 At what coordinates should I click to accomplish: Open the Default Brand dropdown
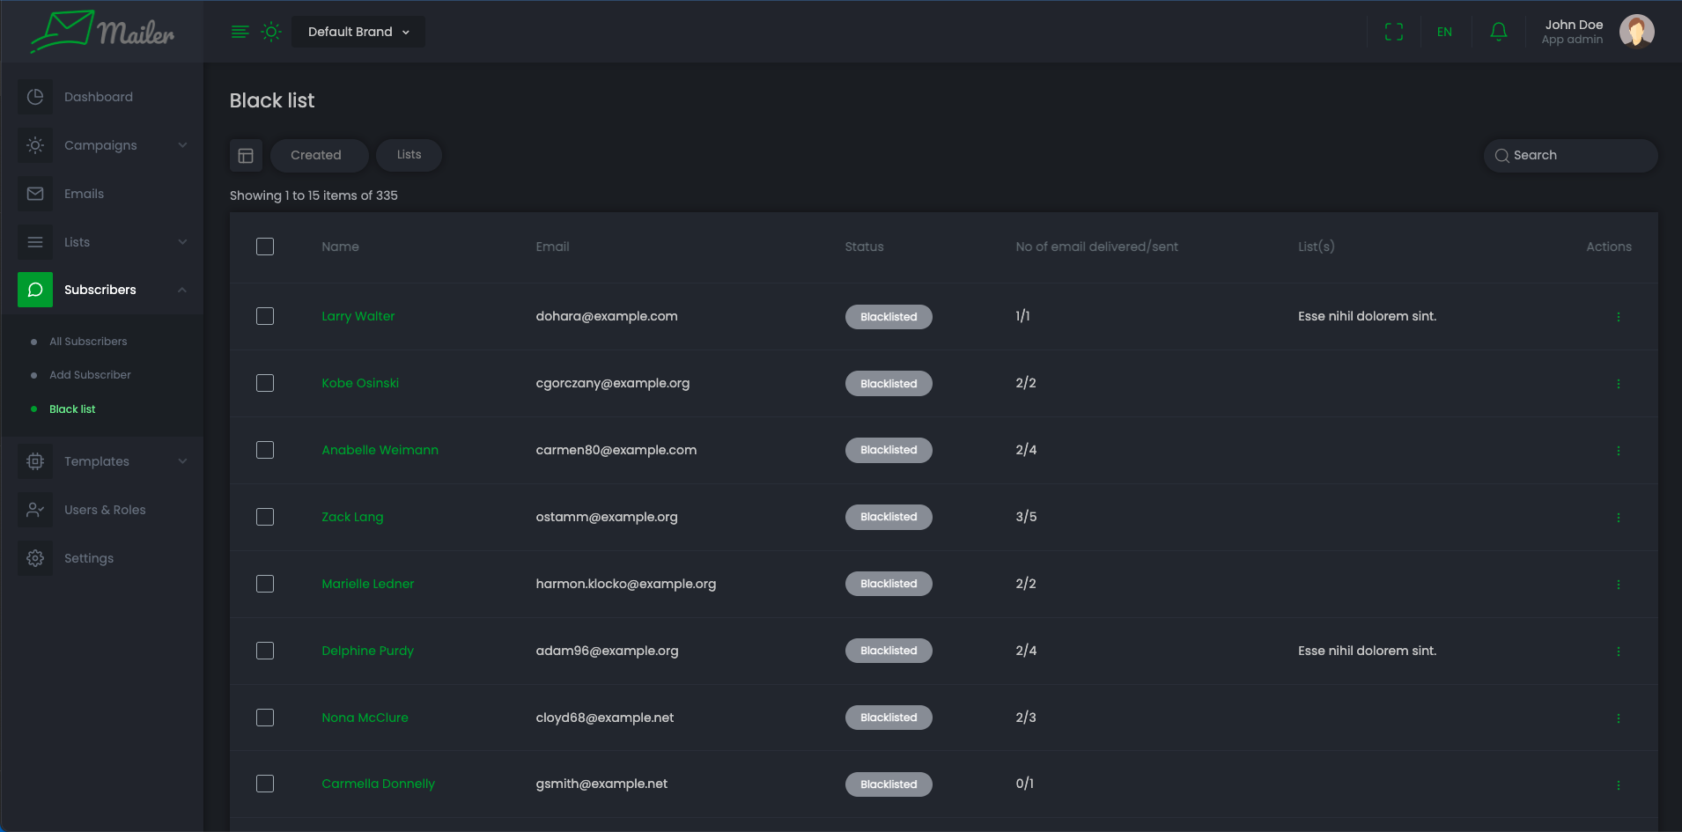358,32
